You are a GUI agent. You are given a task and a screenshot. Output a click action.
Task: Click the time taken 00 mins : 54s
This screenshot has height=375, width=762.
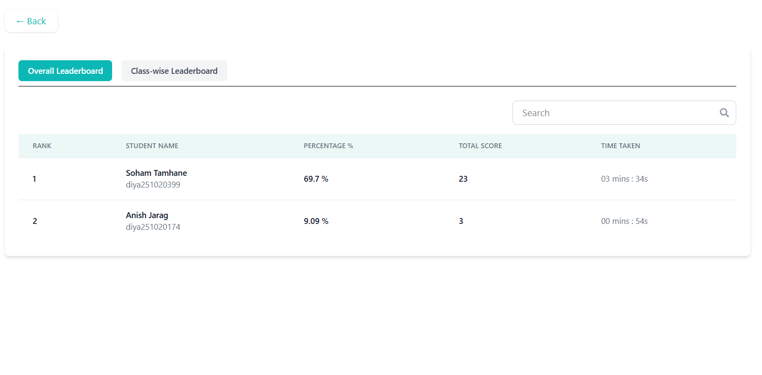point(624,221)
